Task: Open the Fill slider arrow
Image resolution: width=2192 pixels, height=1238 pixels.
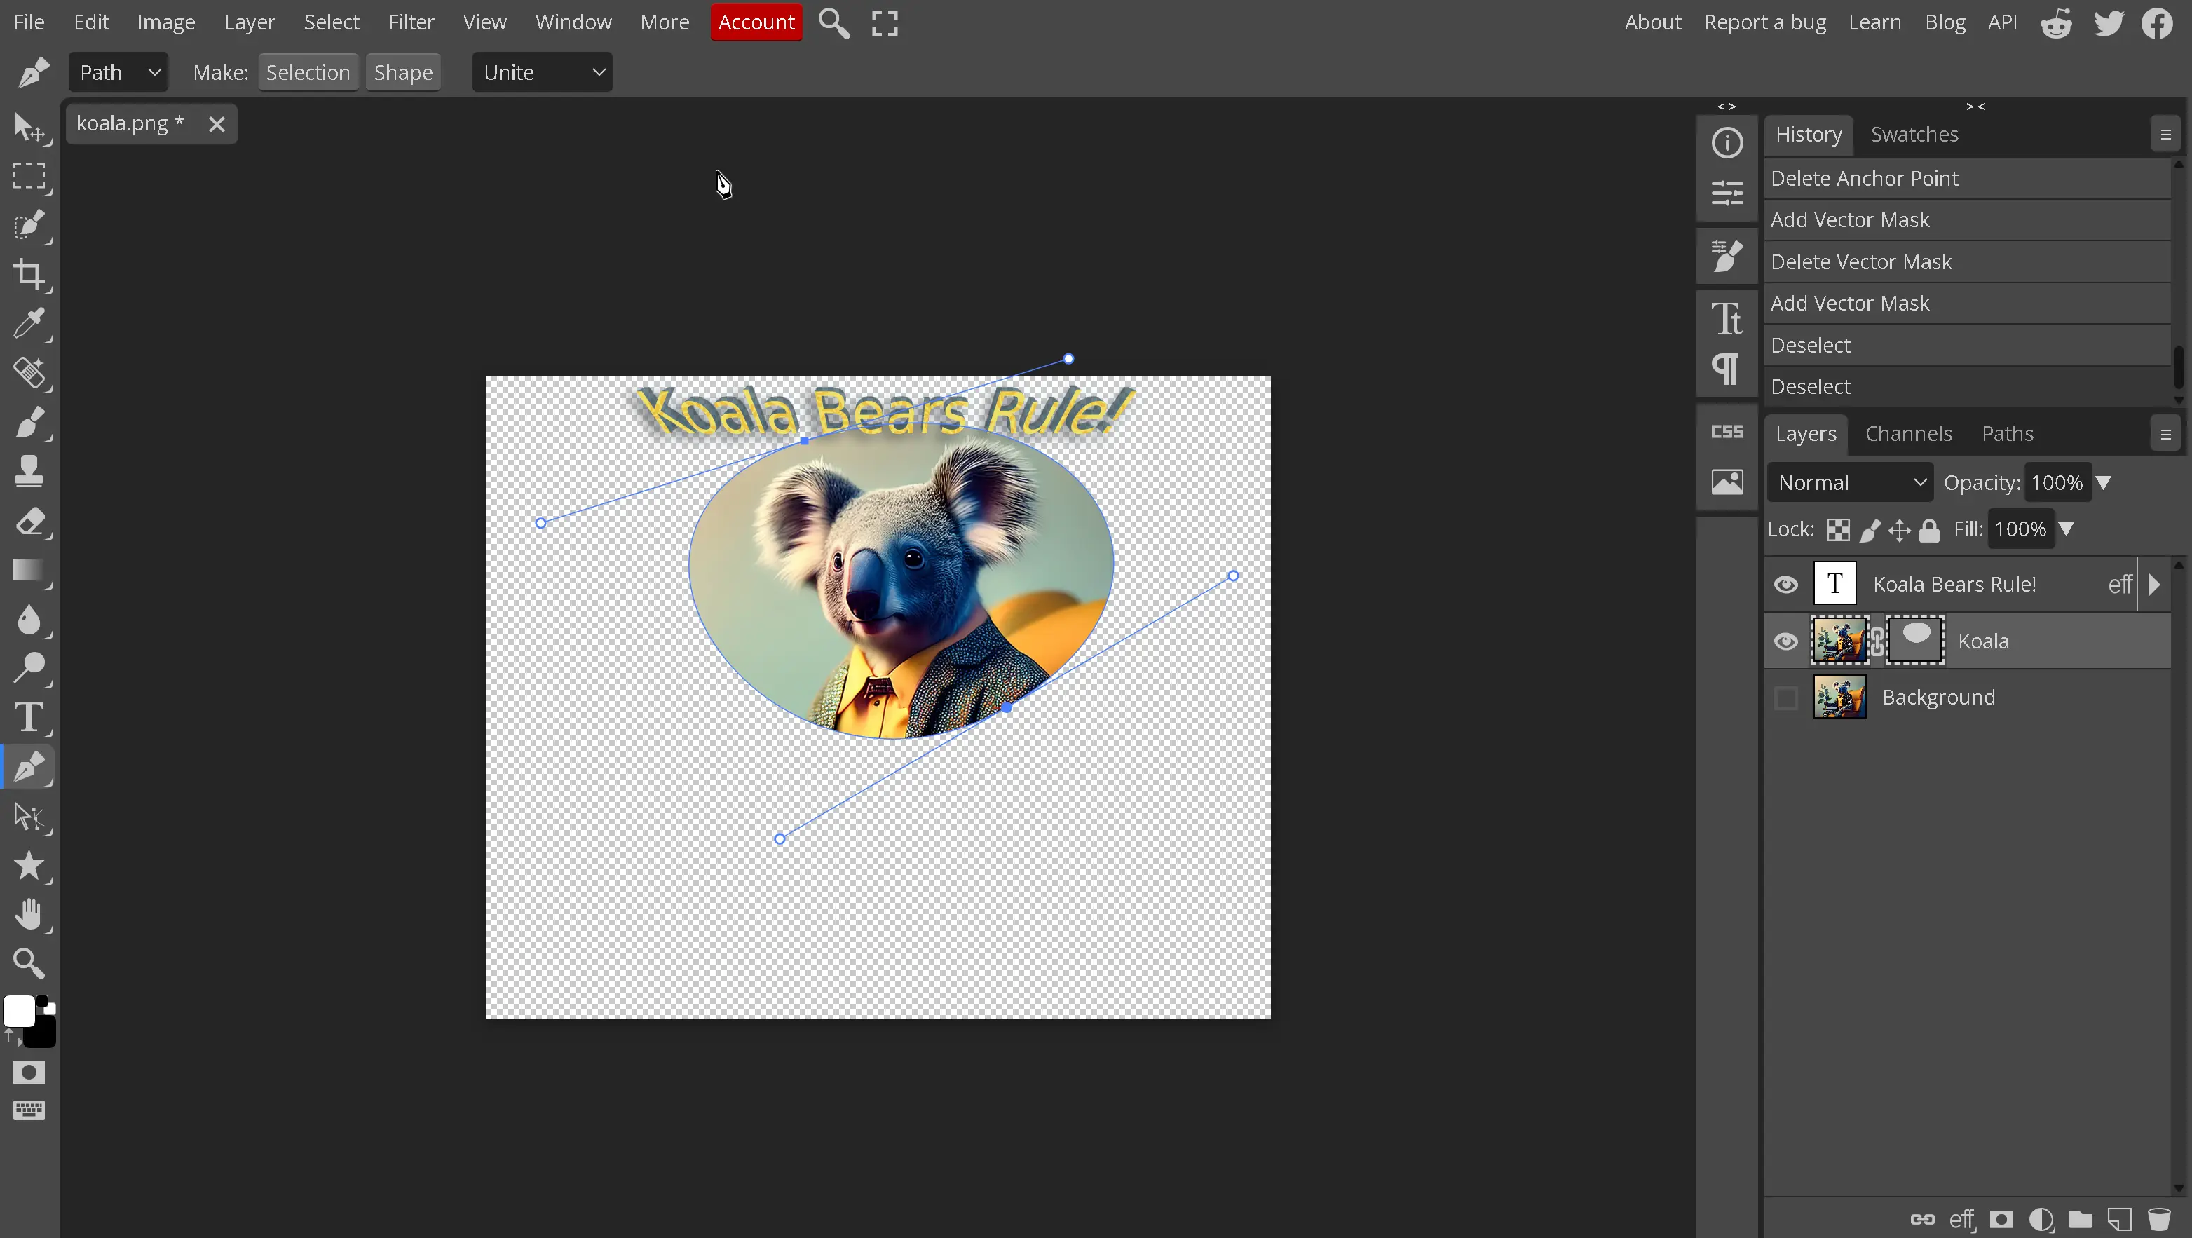Action: (x=2066, y=530)
